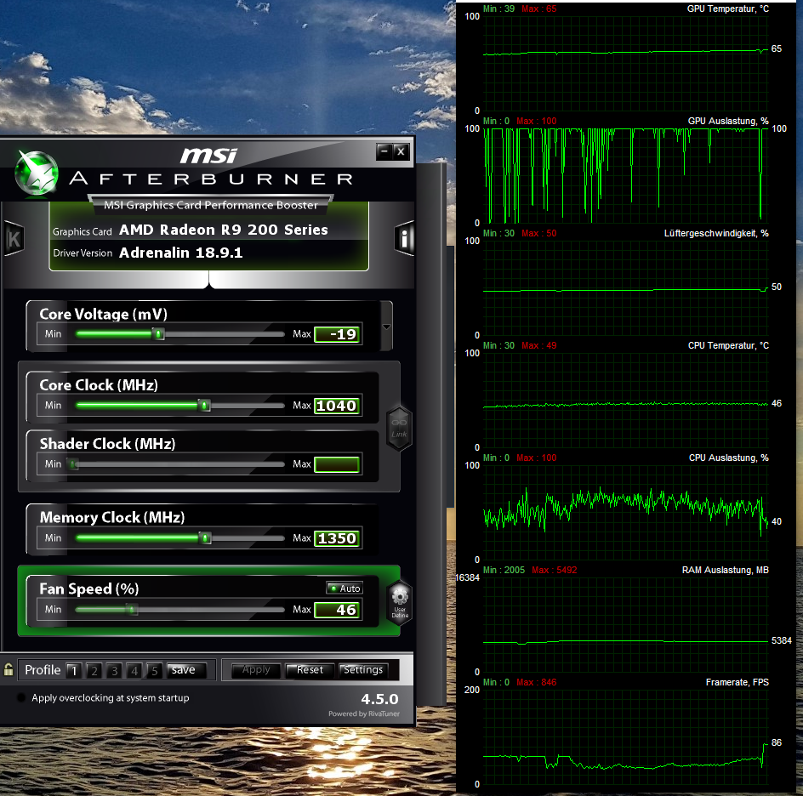Click the GPU Temperatur graph
The width and height of the screenshot is (803, 796).
(625, 64)
